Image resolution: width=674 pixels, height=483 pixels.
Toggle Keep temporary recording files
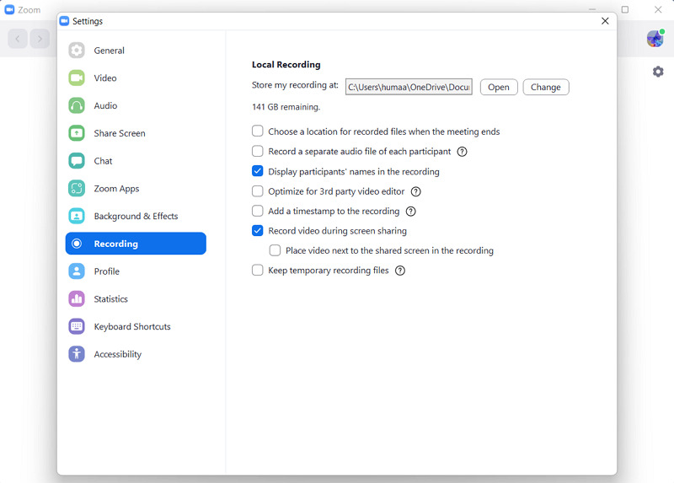click(258, 270)
